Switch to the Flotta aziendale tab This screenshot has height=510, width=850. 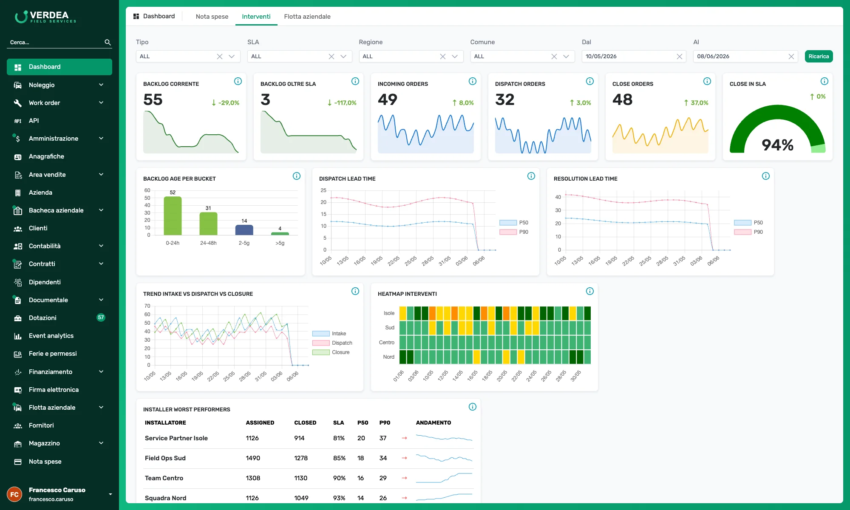tap(307, 17)
